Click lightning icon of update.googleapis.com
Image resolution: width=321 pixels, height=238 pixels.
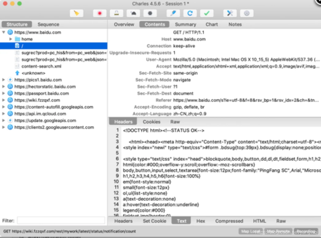[10, 120]
